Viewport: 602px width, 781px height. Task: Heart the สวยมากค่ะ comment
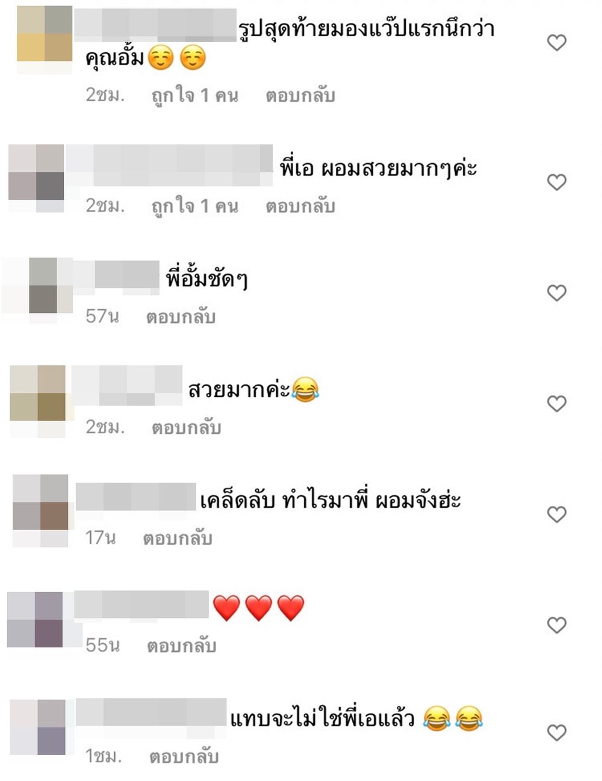(x=557, y=404)
